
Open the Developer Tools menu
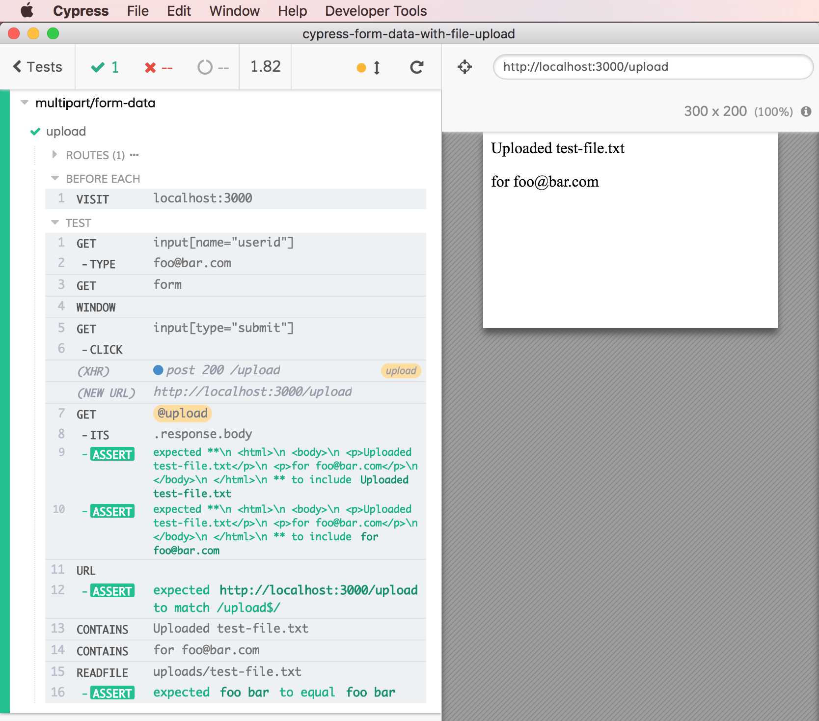tap(376, 11)
